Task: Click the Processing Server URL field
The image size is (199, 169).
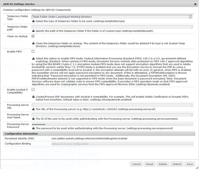Action: tap(112, 105)
